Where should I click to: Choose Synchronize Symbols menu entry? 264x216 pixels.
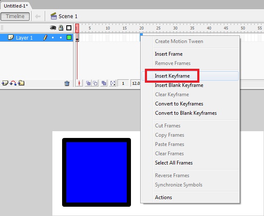(x=179, y=185)
